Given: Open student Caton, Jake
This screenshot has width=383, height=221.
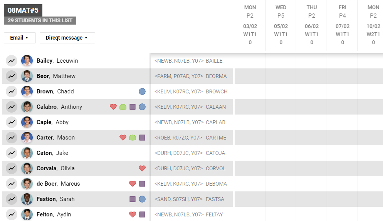Looking at the screenshot, I should 52,153.
